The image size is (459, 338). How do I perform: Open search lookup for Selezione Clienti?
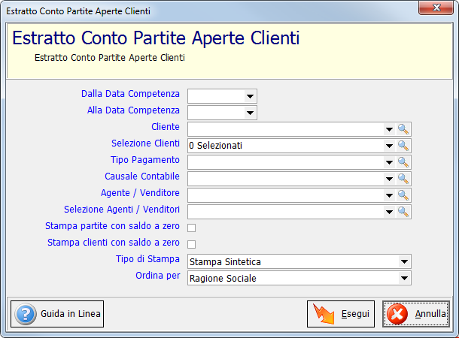403,146
